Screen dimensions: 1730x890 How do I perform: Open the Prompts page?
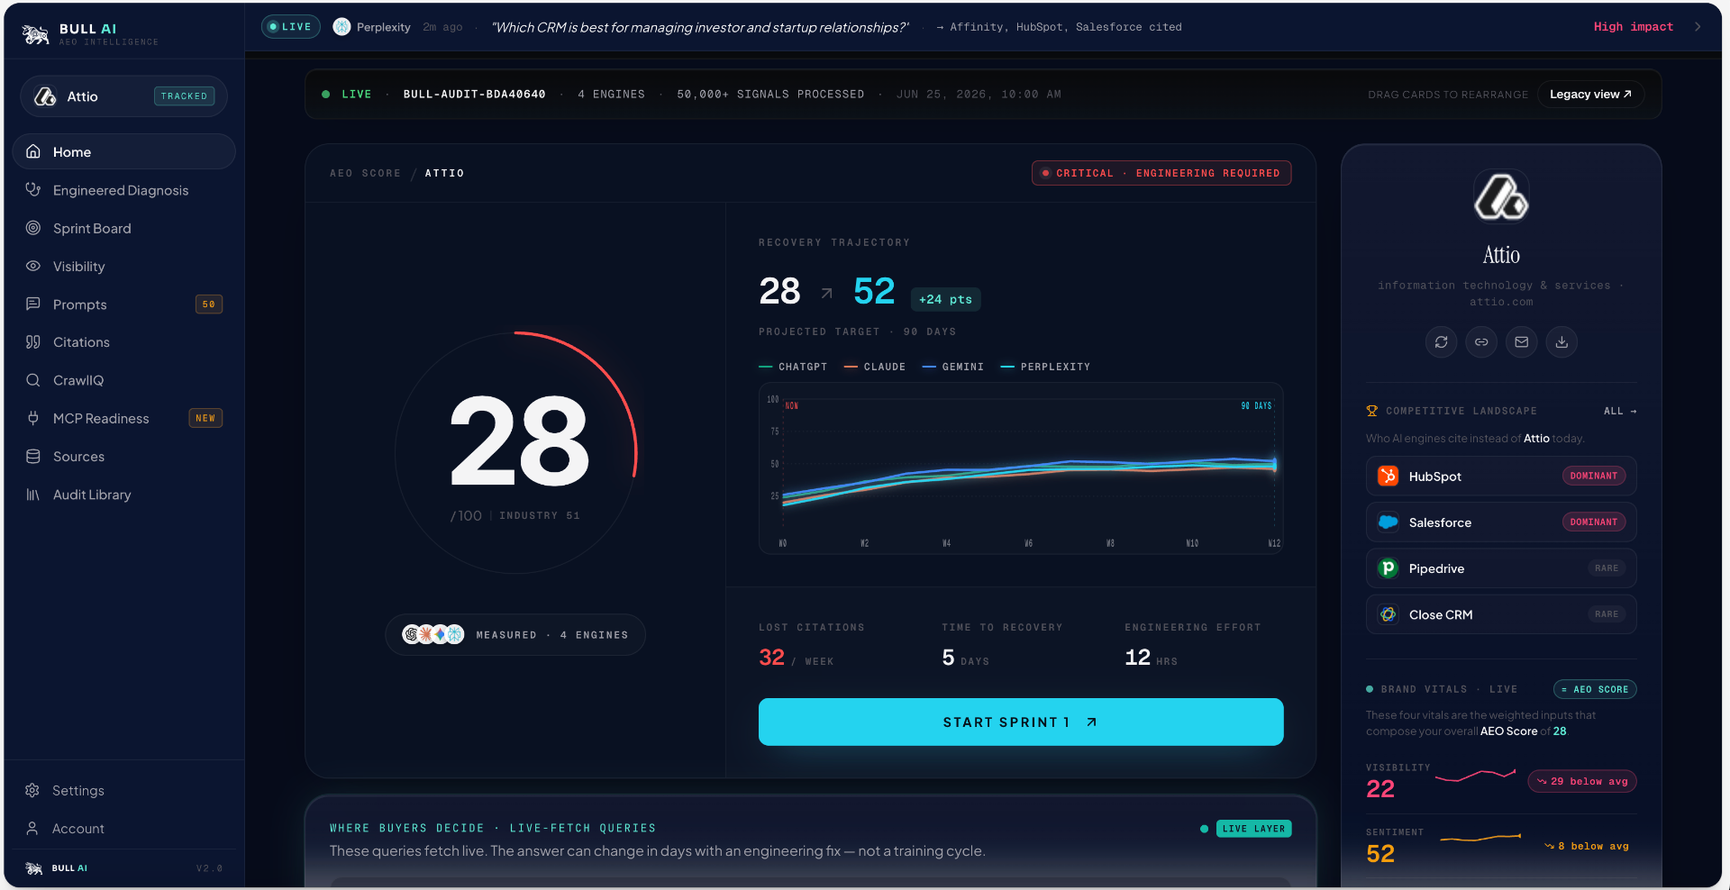(123, 304)
